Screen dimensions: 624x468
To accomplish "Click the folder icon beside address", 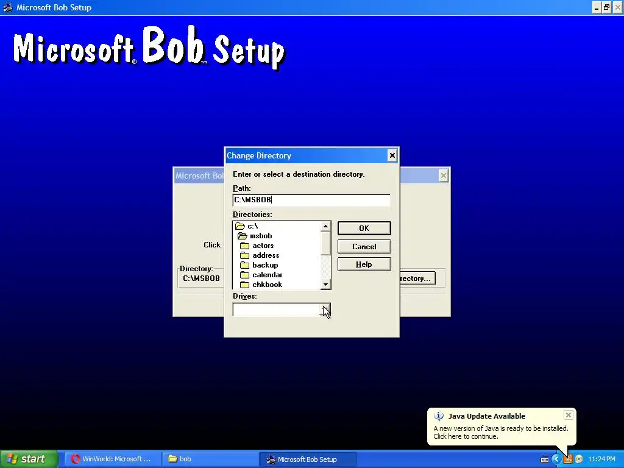I will (x=245, y=255).
